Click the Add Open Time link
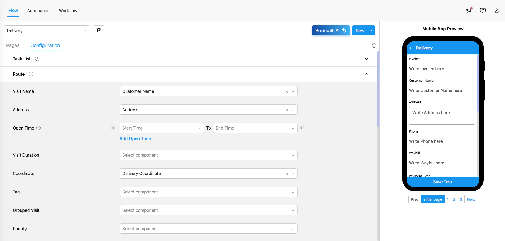Viewport: 505px width, 241px height. coord(135,138)
